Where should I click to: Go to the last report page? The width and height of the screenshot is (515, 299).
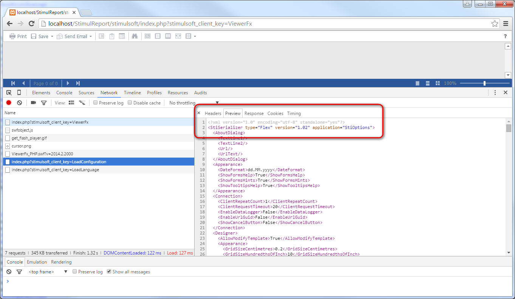tap(78, 83)
